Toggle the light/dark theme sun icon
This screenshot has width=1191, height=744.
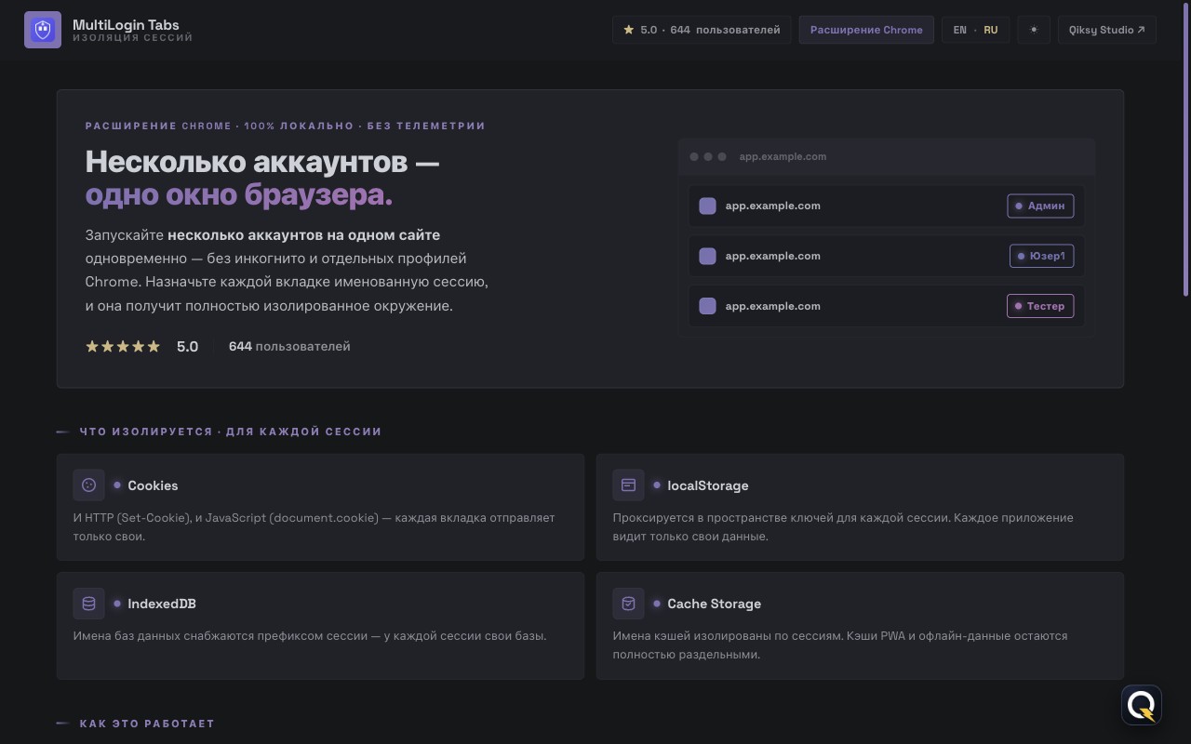[x=1034, y=30]
